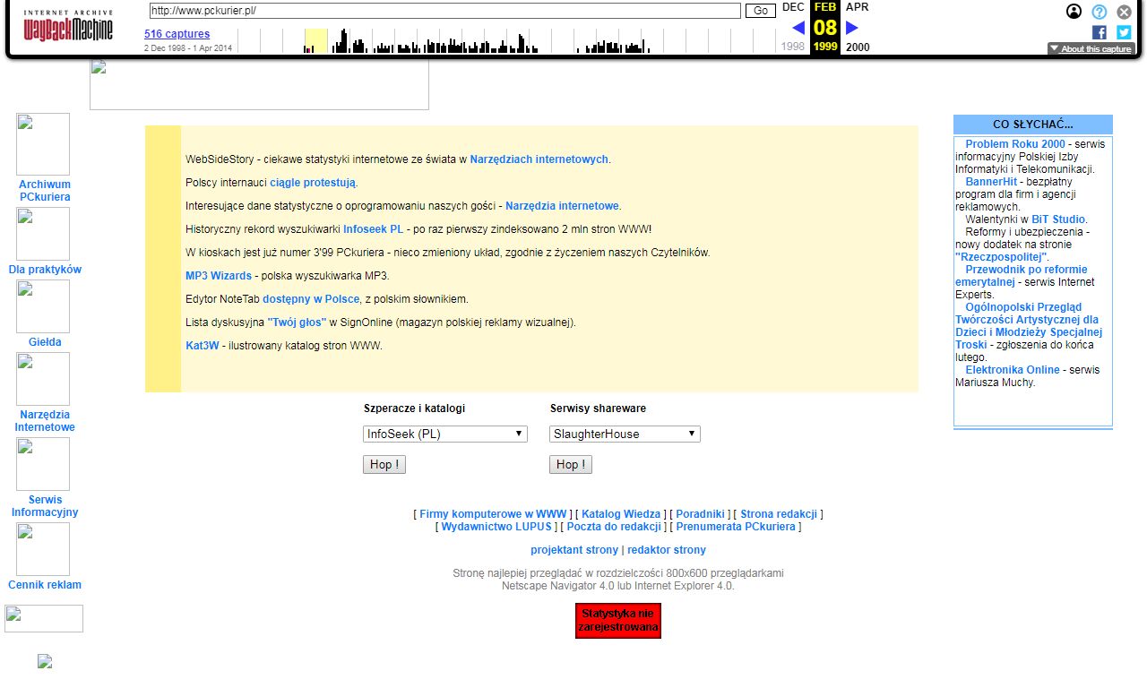Open the "Twój głos" link
1147x688 pixels.
click(297, 322)
